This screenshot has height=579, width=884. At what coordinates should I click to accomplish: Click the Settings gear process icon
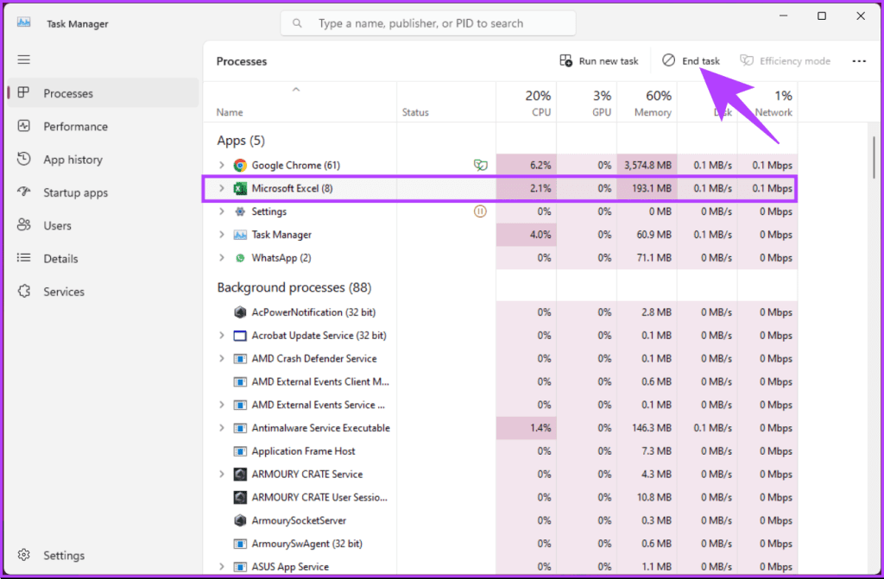pyautogui.click(x=240, y=211)
